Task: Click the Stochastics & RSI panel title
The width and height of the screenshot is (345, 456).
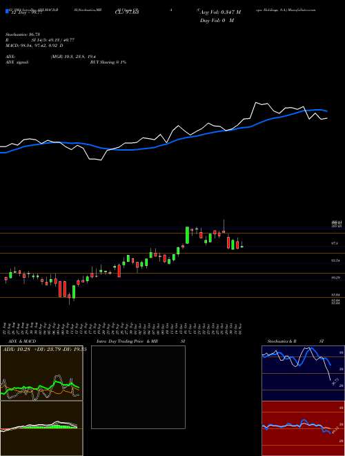Action: tap(295, 341)
